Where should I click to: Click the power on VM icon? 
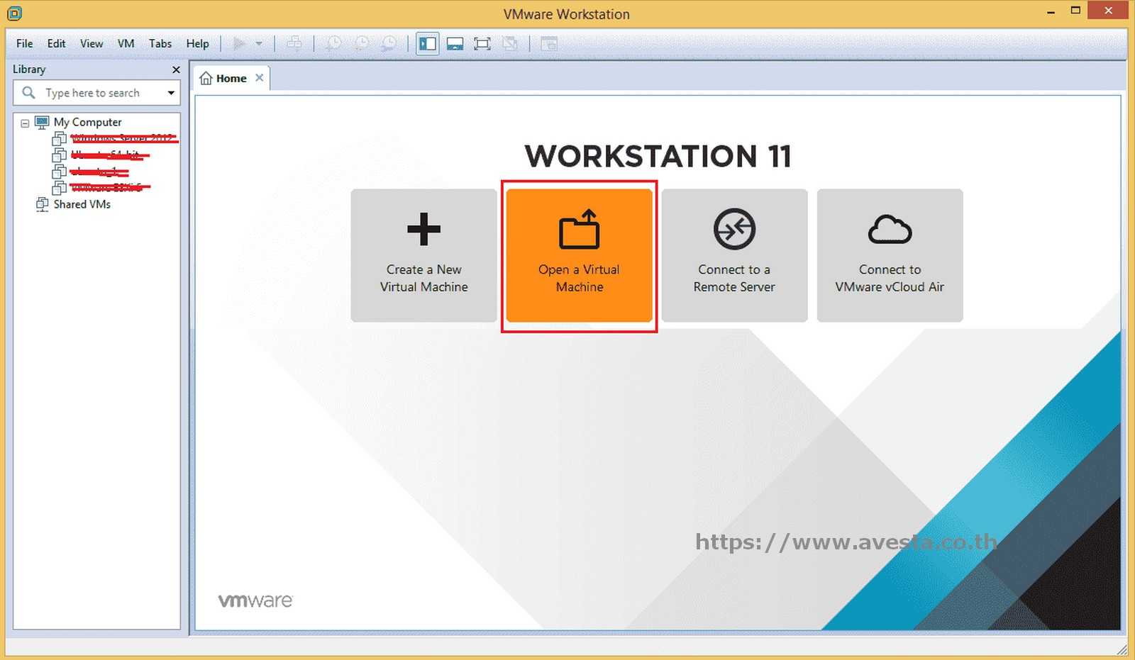239,43
